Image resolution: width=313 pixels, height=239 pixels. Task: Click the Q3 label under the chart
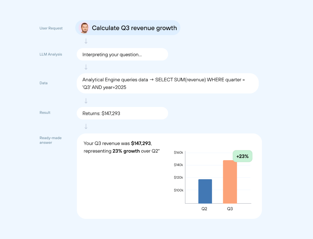230,208
